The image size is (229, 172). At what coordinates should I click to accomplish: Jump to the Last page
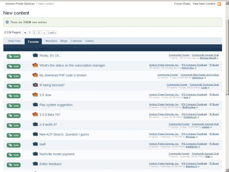[52, 33]
